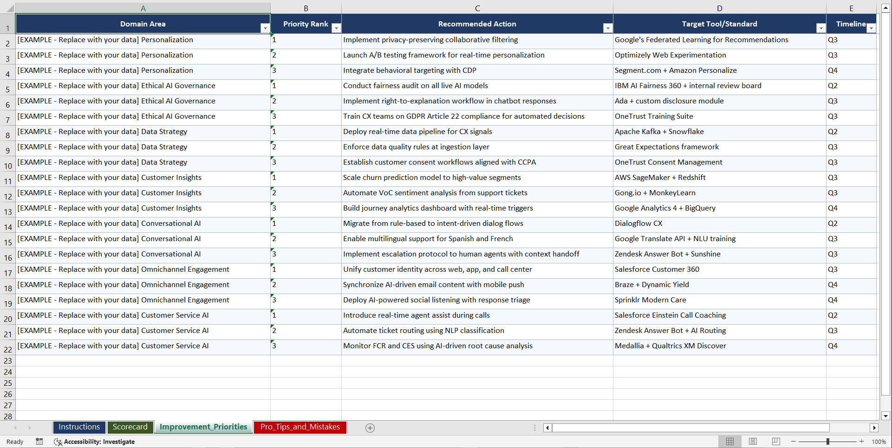This screenshot has height=448, width=892.
Task: Open the Priority Rank filter dropdown
Action: pyautogui.click(x=336, y=28)
